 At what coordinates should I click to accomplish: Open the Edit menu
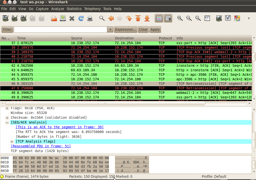[x=13, y=9]
